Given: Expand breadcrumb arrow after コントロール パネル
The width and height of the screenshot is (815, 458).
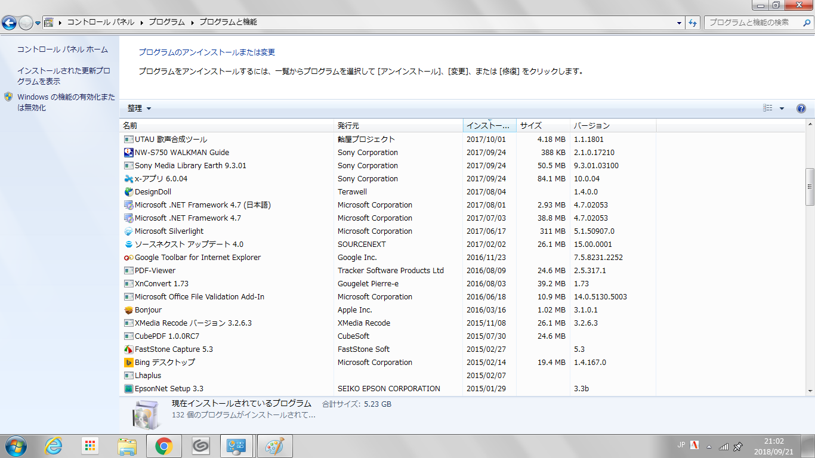Looking at the screenshot, I should [x=142, y=23].
